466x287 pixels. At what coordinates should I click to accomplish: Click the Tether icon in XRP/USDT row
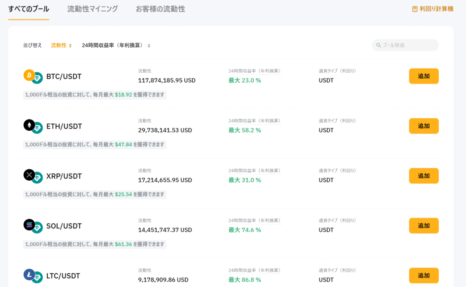(x=38, y=178)
